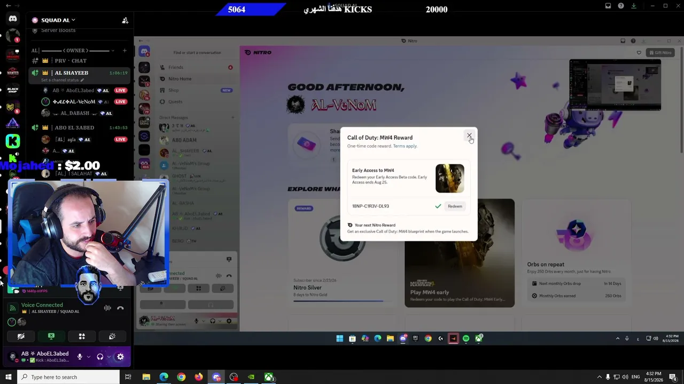
Task: Expand microphone input options
Action: pos(88,357)
